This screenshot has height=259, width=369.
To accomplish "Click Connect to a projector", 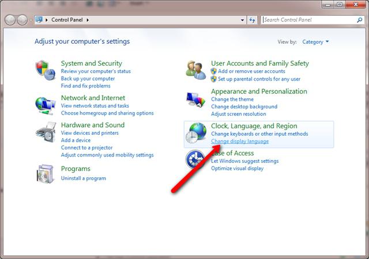I will 86,147.
